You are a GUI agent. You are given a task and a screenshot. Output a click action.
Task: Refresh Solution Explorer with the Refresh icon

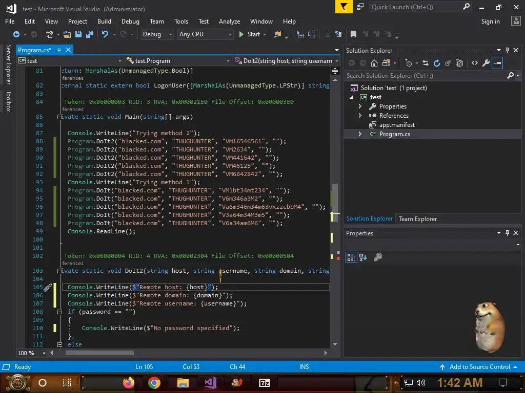[x=437, y=63]
